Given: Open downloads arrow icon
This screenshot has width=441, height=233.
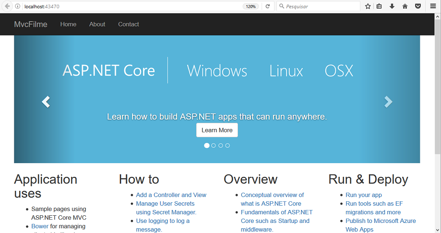Looking at the screenshot, I should point(392,6).
